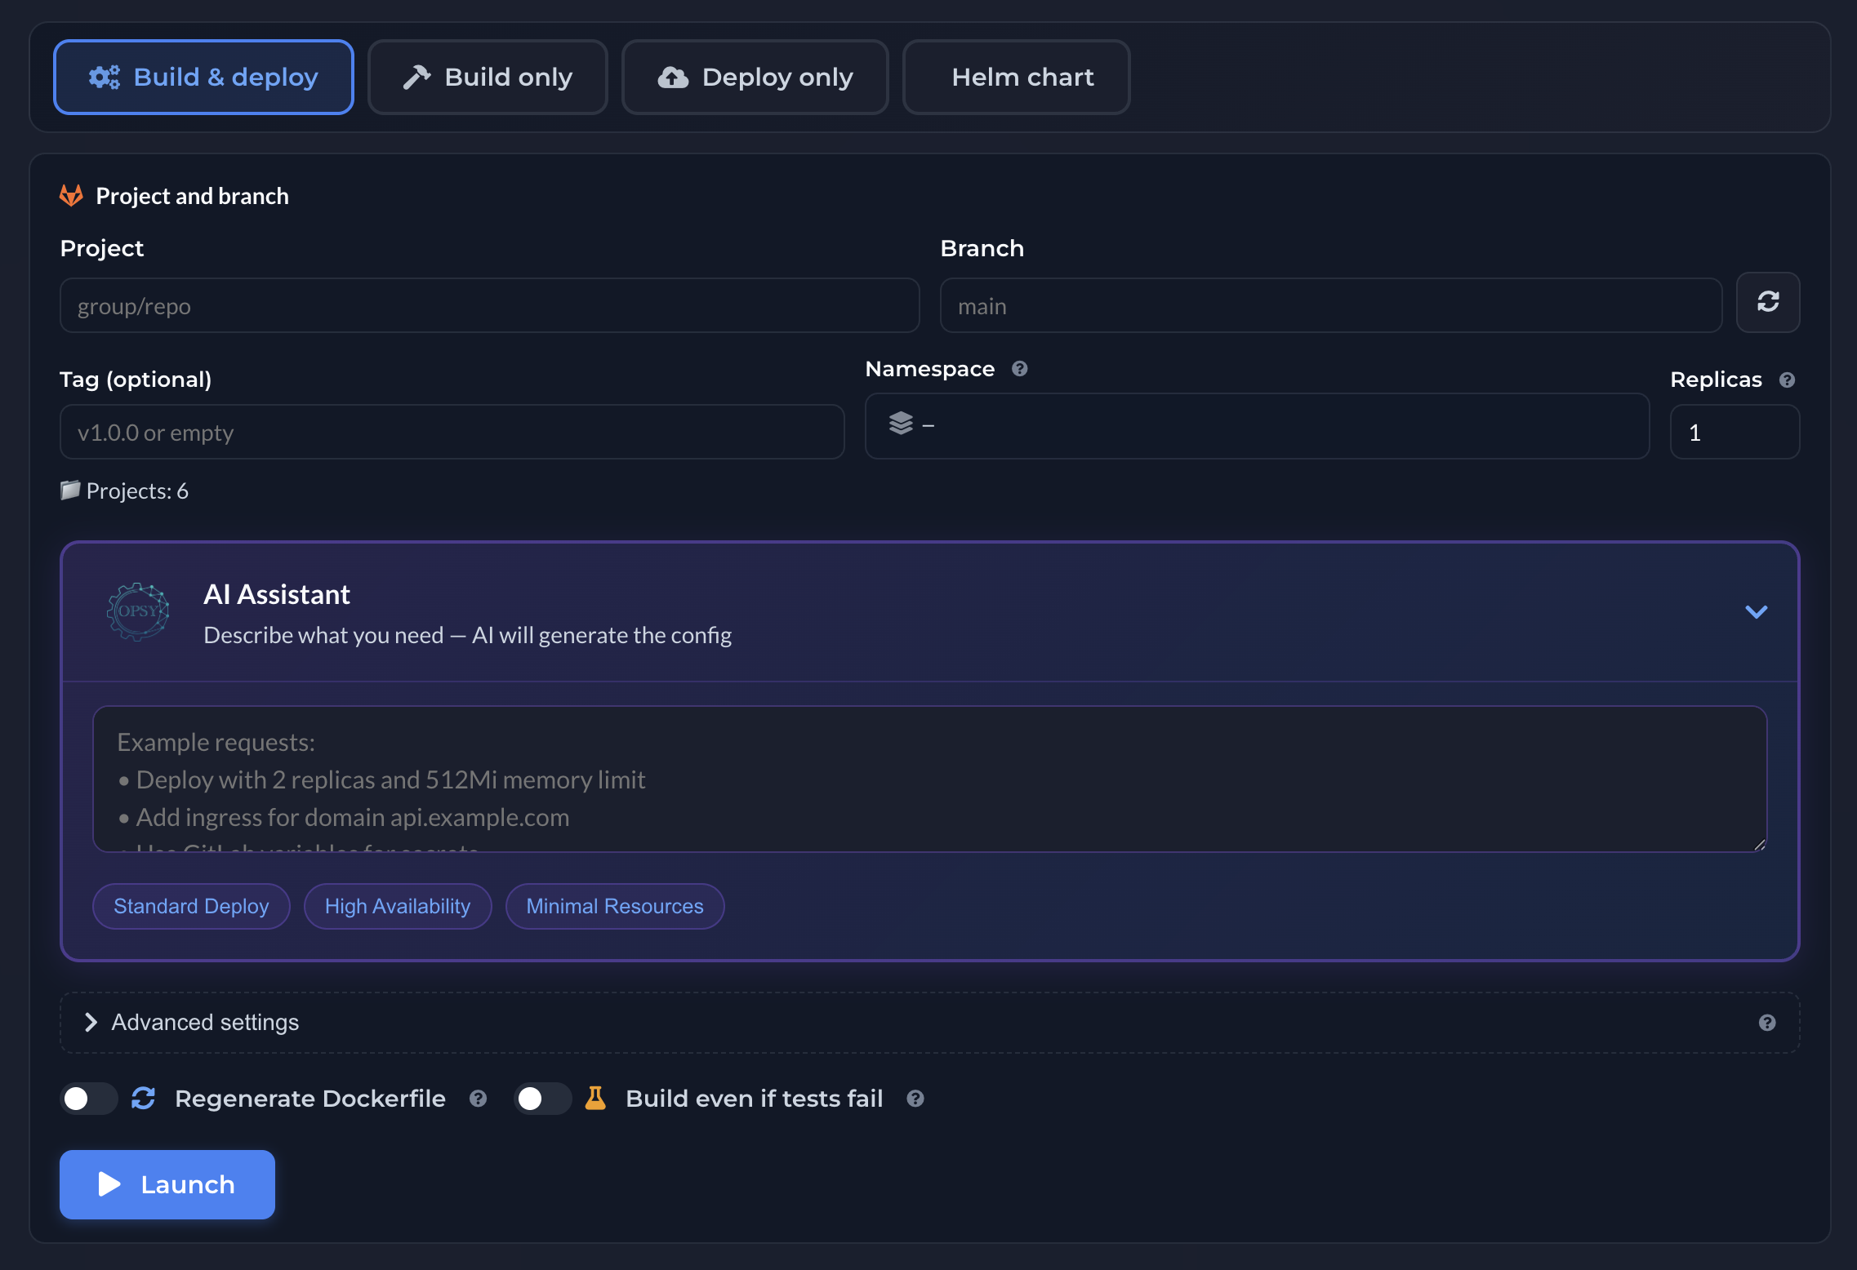Choose the High Availability preset

point(398,906)
